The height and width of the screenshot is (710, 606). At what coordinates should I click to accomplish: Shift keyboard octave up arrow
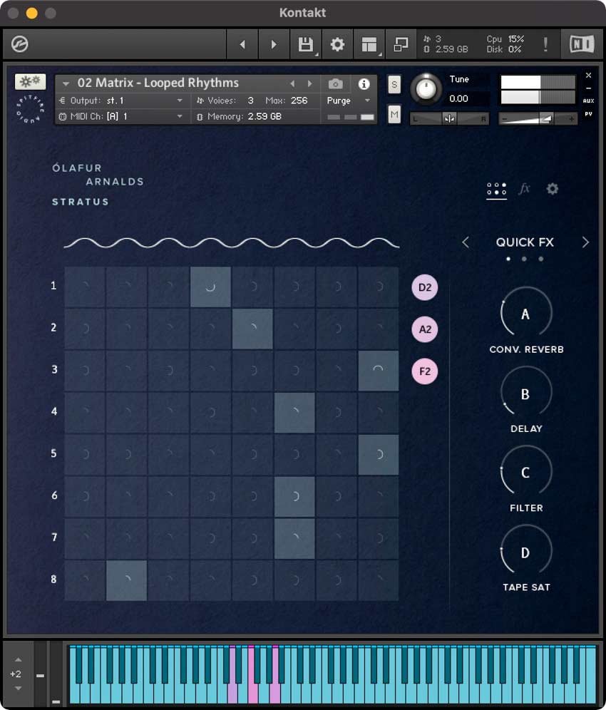pos(18,659)
